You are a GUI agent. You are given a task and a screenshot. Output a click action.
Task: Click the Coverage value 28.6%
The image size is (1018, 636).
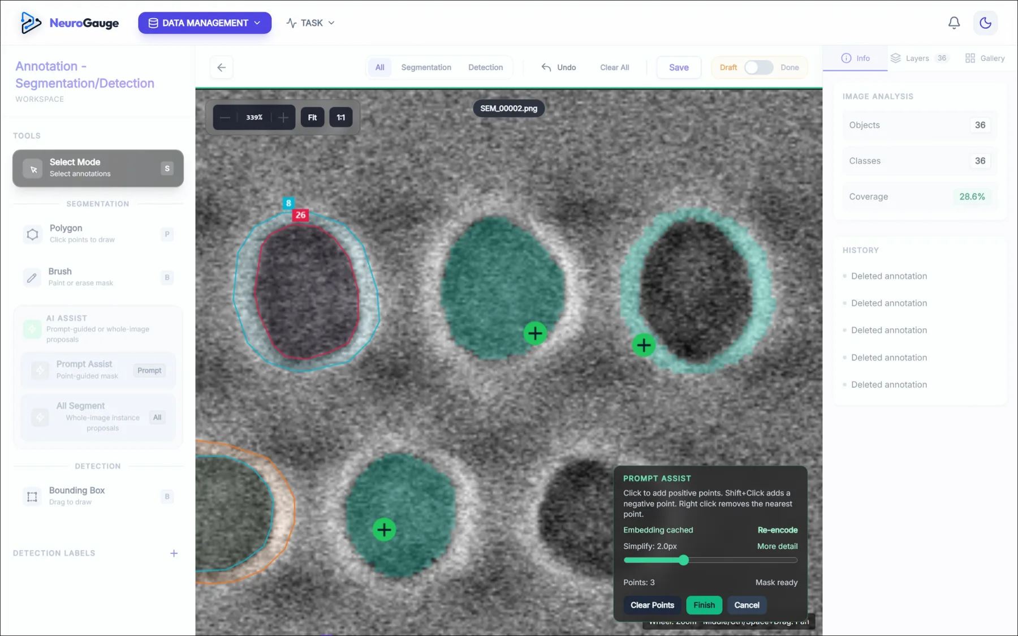(x=972, y=197)
